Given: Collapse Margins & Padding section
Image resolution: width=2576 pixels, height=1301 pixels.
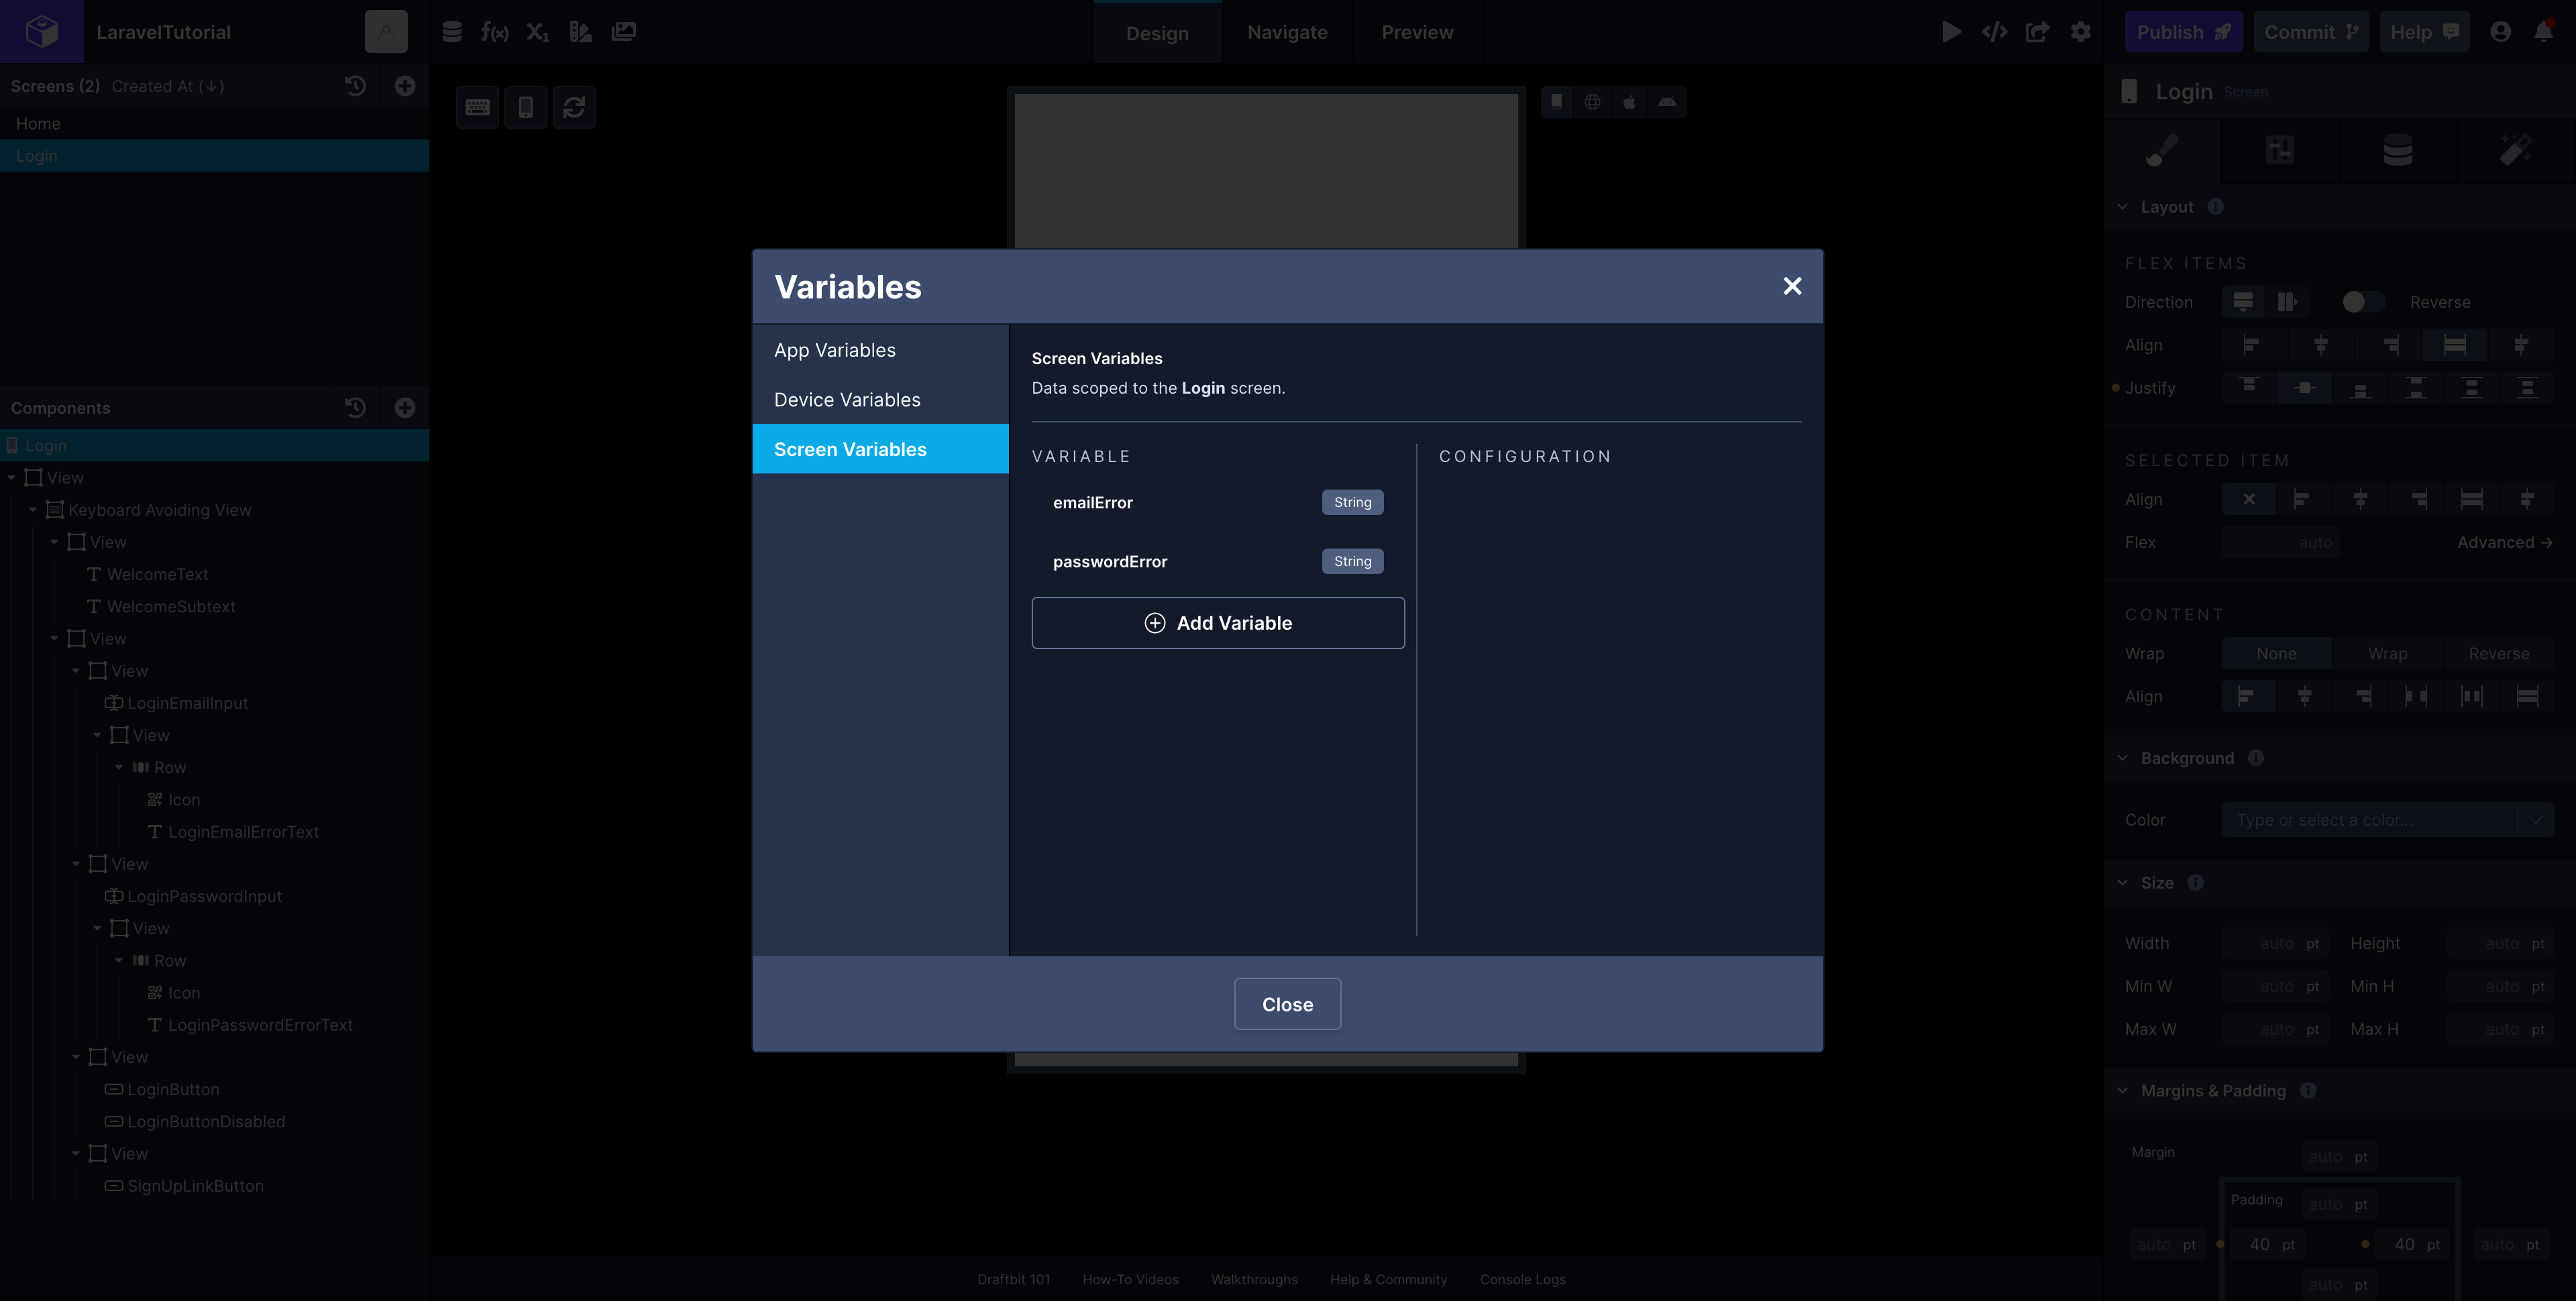Looking at the screenshot, I should [x=2123, y=1091].
